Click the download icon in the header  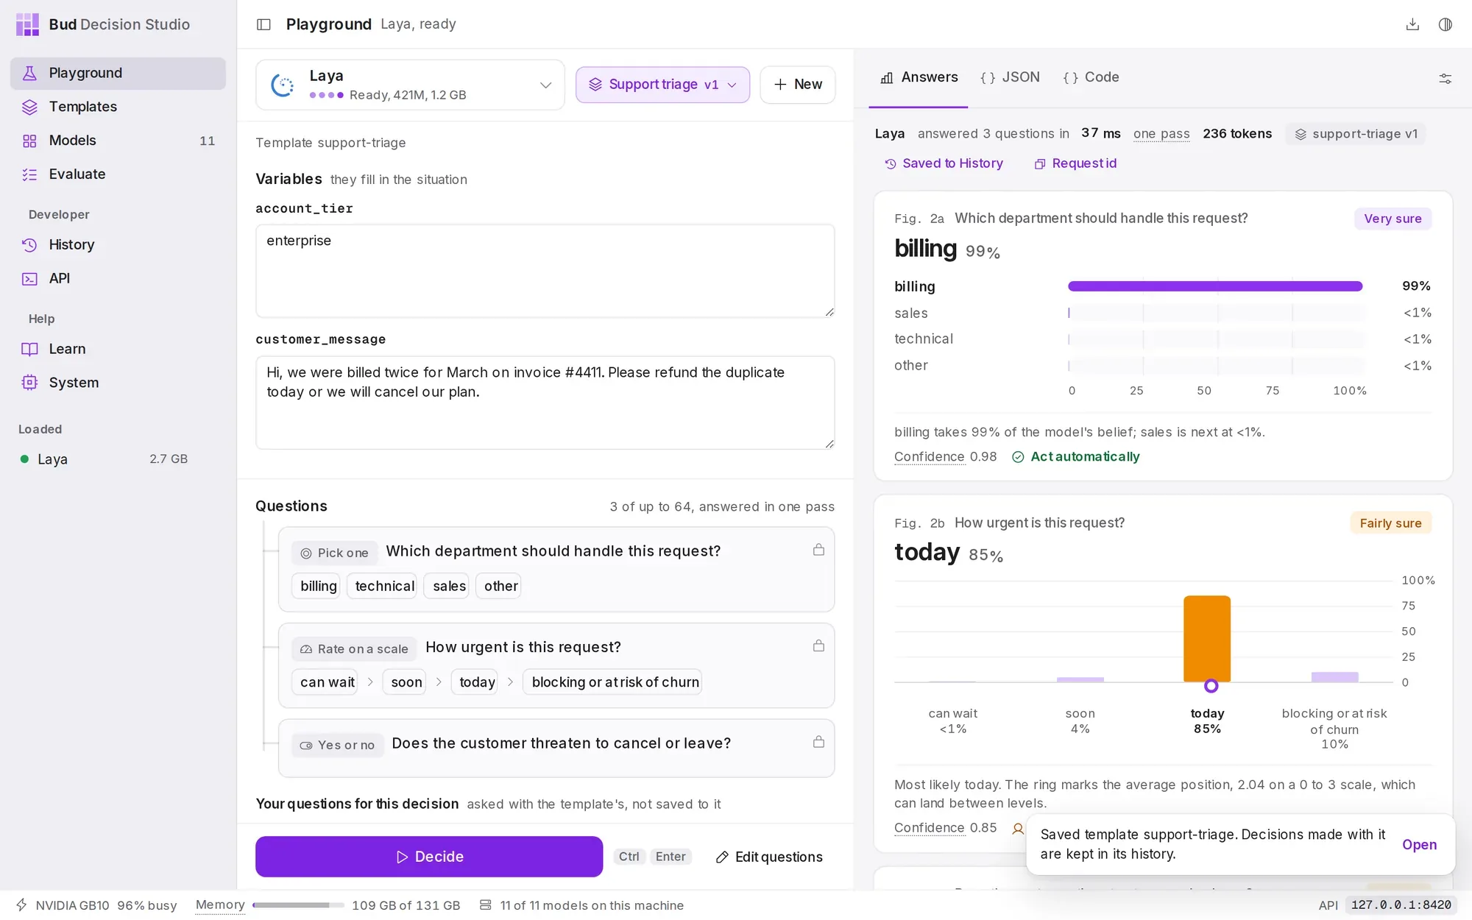(x=1412, y=24)
